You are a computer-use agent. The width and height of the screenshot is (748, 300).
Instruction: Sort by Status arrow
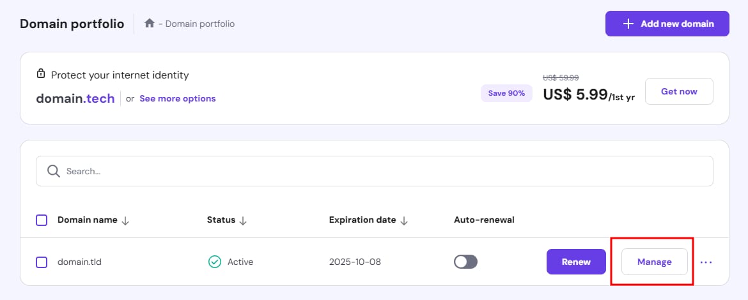[x=243, y=220]
